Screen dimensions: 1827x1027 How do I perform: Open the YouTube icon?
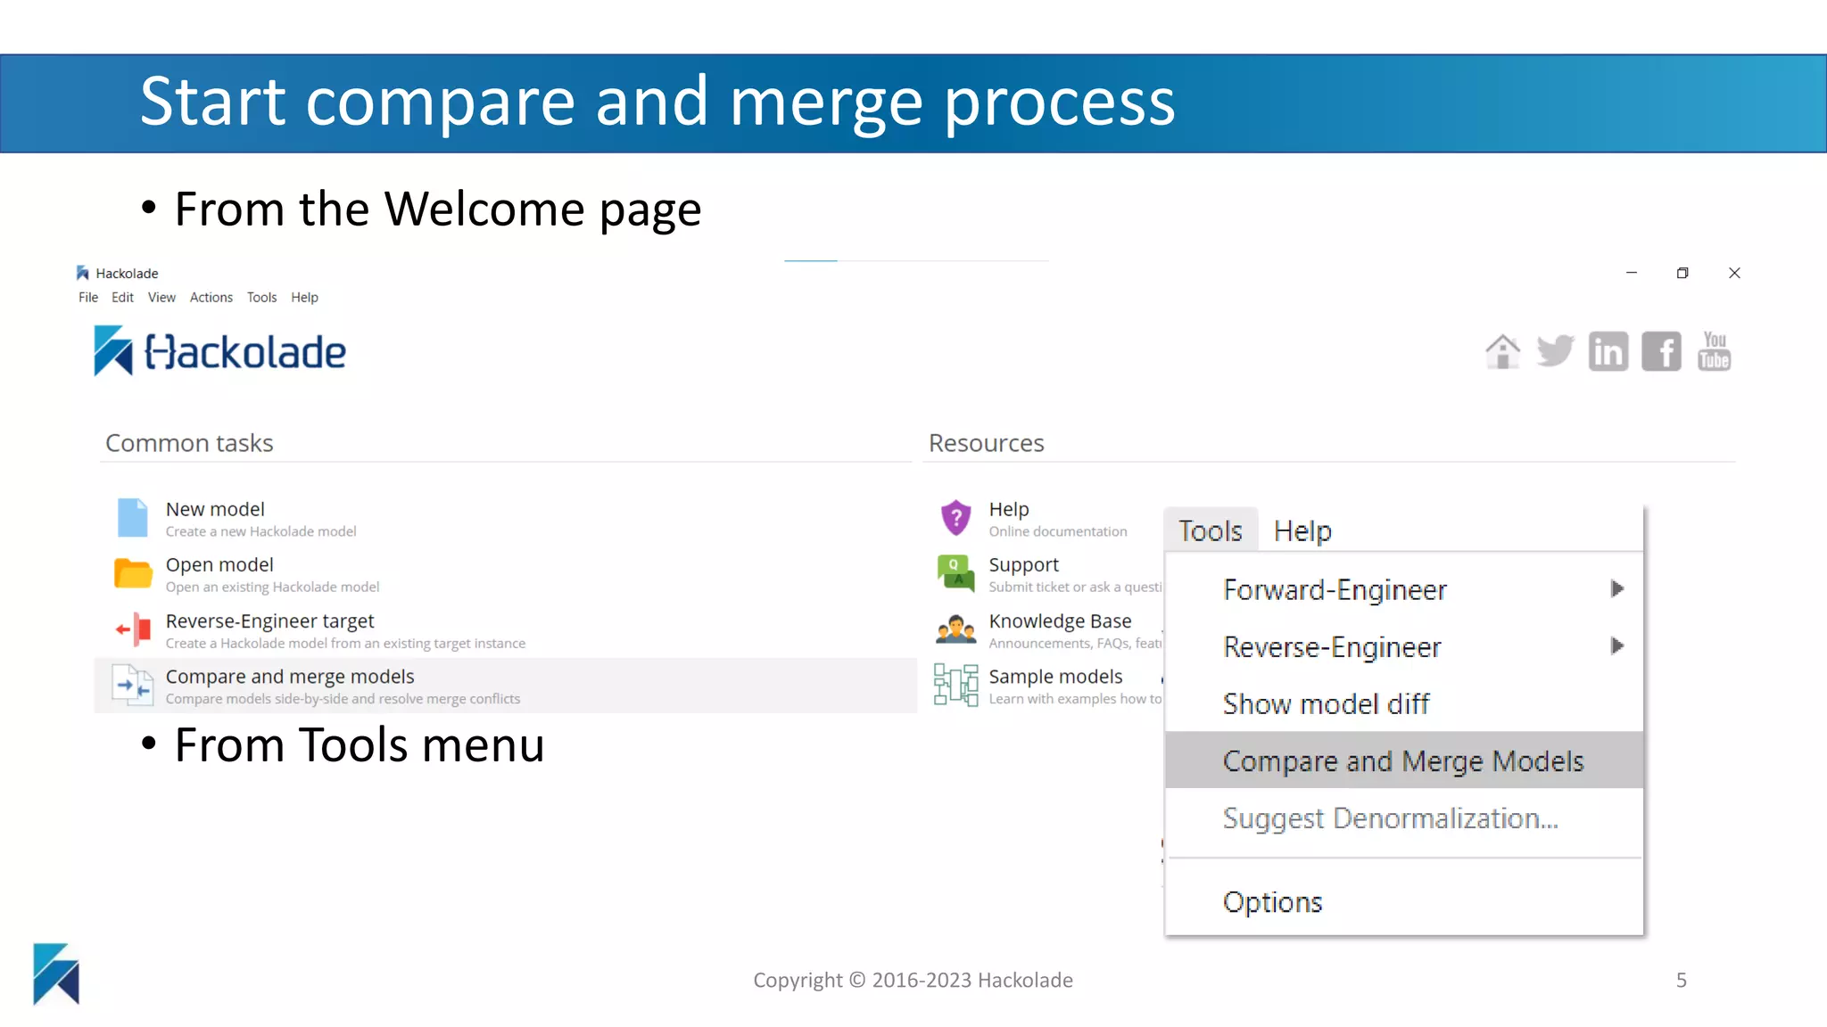[1714, 351]
